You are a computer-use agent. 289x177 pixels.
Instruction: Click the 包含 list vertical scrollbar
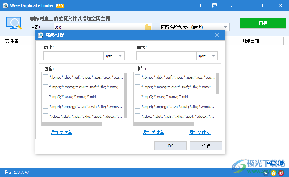pos(125,95)
